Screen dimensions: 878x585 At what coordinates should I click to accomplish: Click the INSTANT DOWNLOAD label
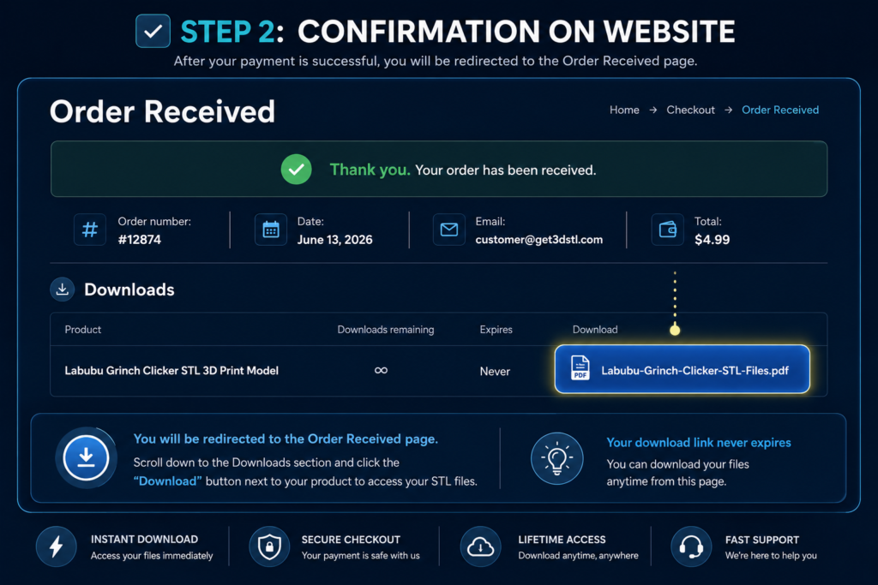[144, 539]
